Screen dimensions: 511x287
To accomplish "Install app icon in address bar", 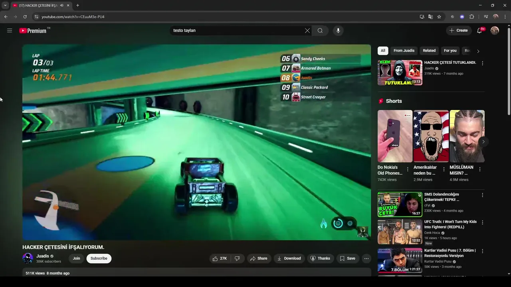I will [422, 17].
